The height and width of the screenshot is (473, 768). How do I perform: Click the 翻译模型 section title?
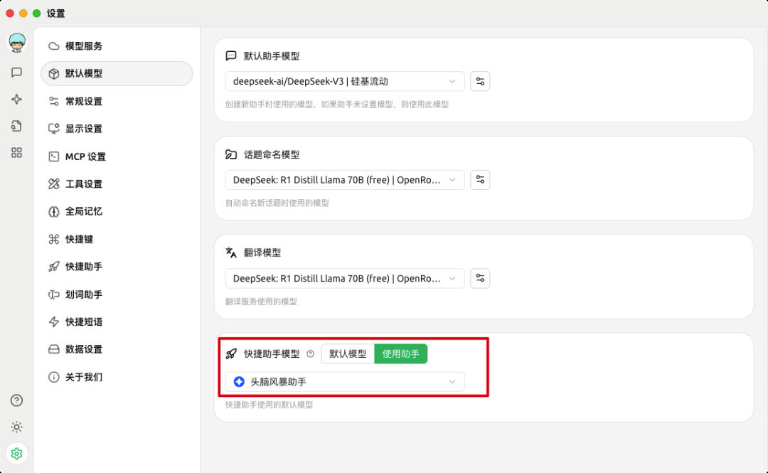[x=262, y=253]
